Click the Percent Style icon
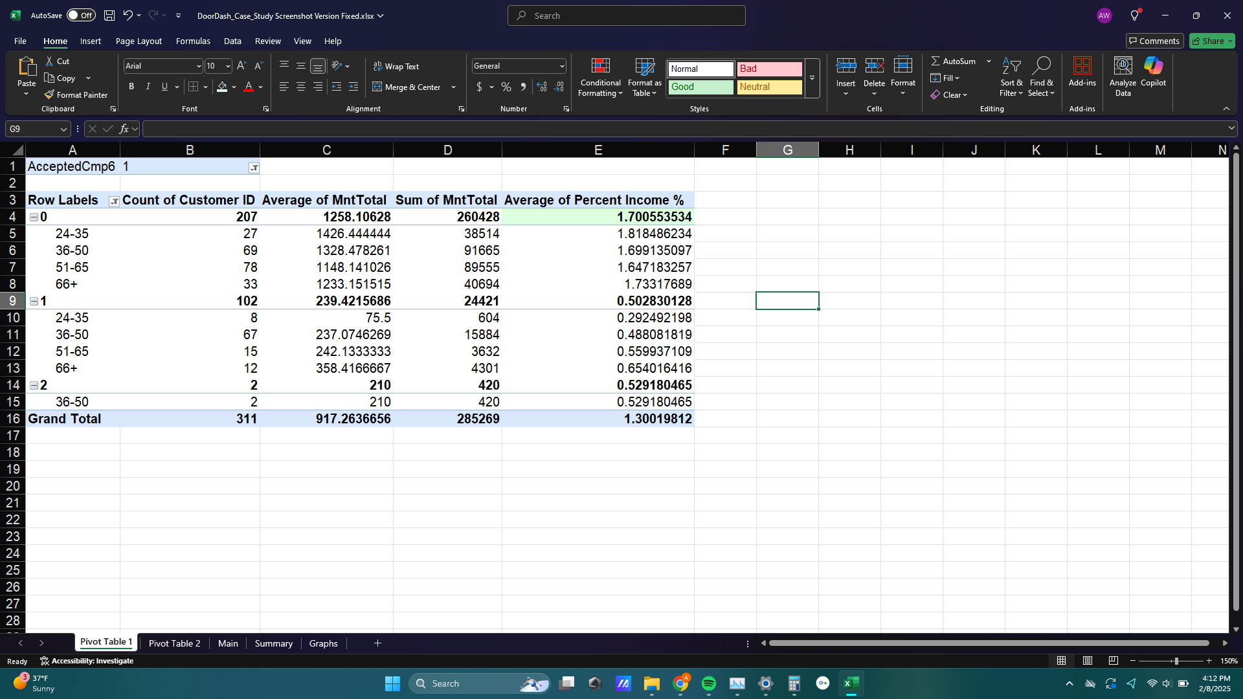The height and width of the screenshot is (699, 1243). coord(506,87)
